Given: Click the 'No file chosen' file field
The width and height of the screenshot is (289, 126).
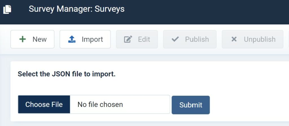Looking at the screenshot, I should (120, 104).
